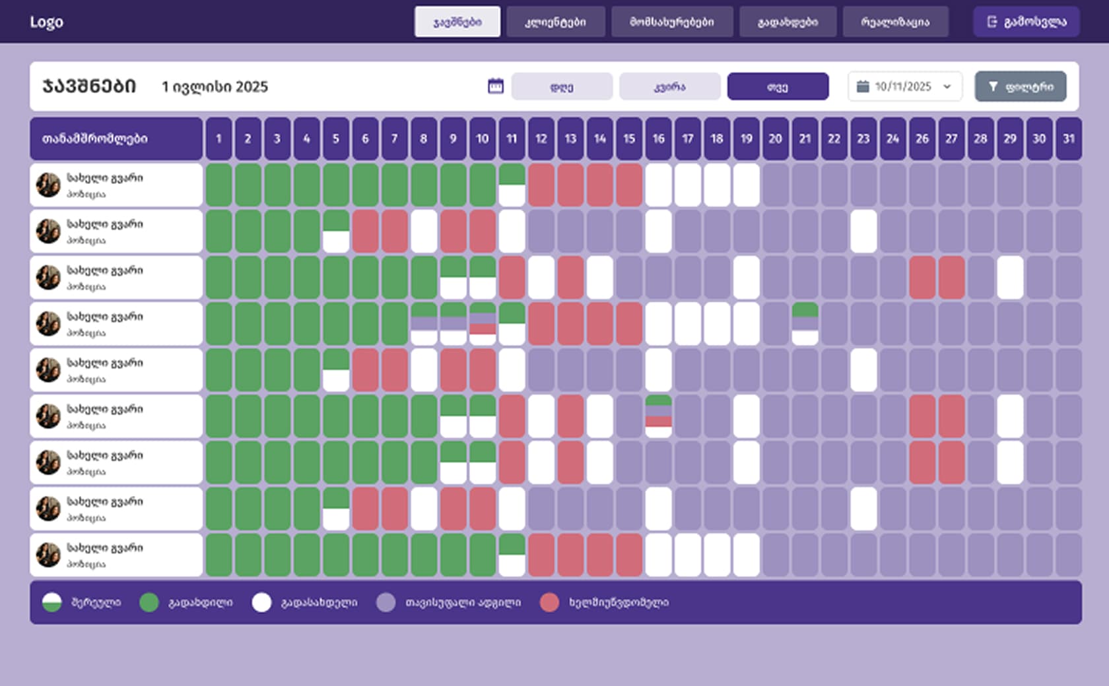Open the გადახდები navigation tab
Viewport: 1109px width, 686px height.
[788, 22]
